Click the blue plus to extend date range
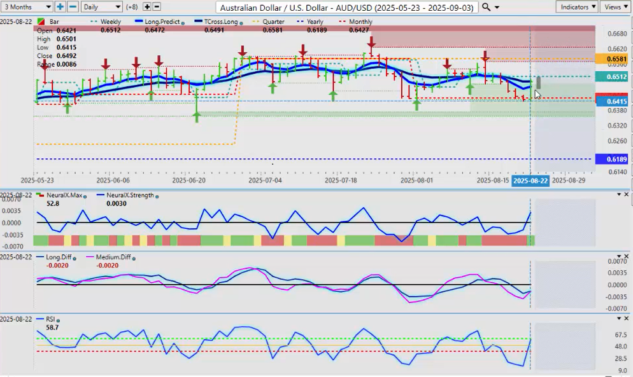 point(60,7)
